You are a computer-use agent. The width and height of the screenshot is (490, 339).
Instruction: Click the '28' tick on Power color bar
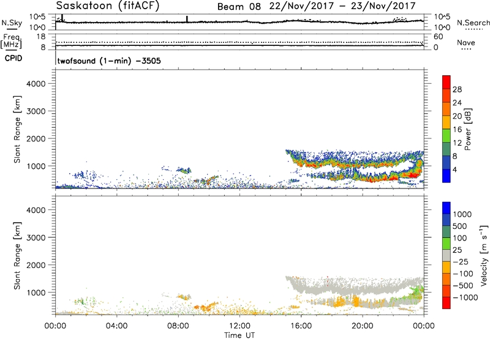pos(457,89)
